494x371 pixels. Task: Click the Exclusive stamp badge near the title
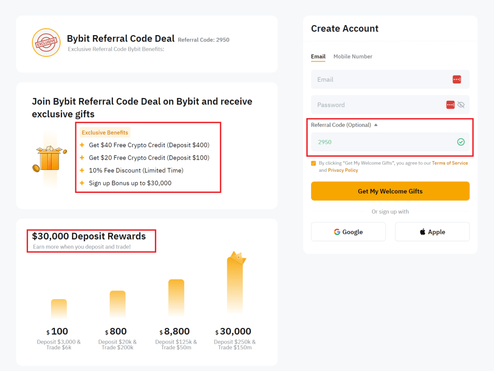coord(46,42)
